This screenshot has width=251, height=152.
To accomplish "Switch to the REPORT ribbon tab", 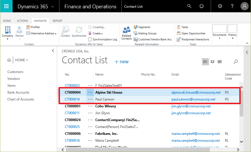I will [57, 21].
